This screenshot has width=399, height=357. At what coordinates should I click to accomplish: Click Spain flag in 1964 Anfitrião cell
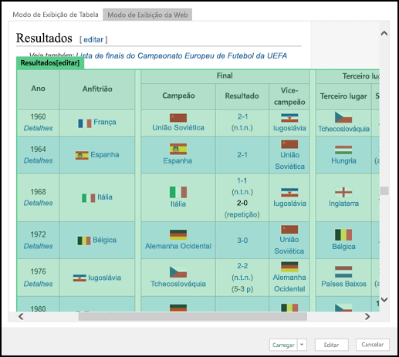pyautogui.click(x=82, y=155)
